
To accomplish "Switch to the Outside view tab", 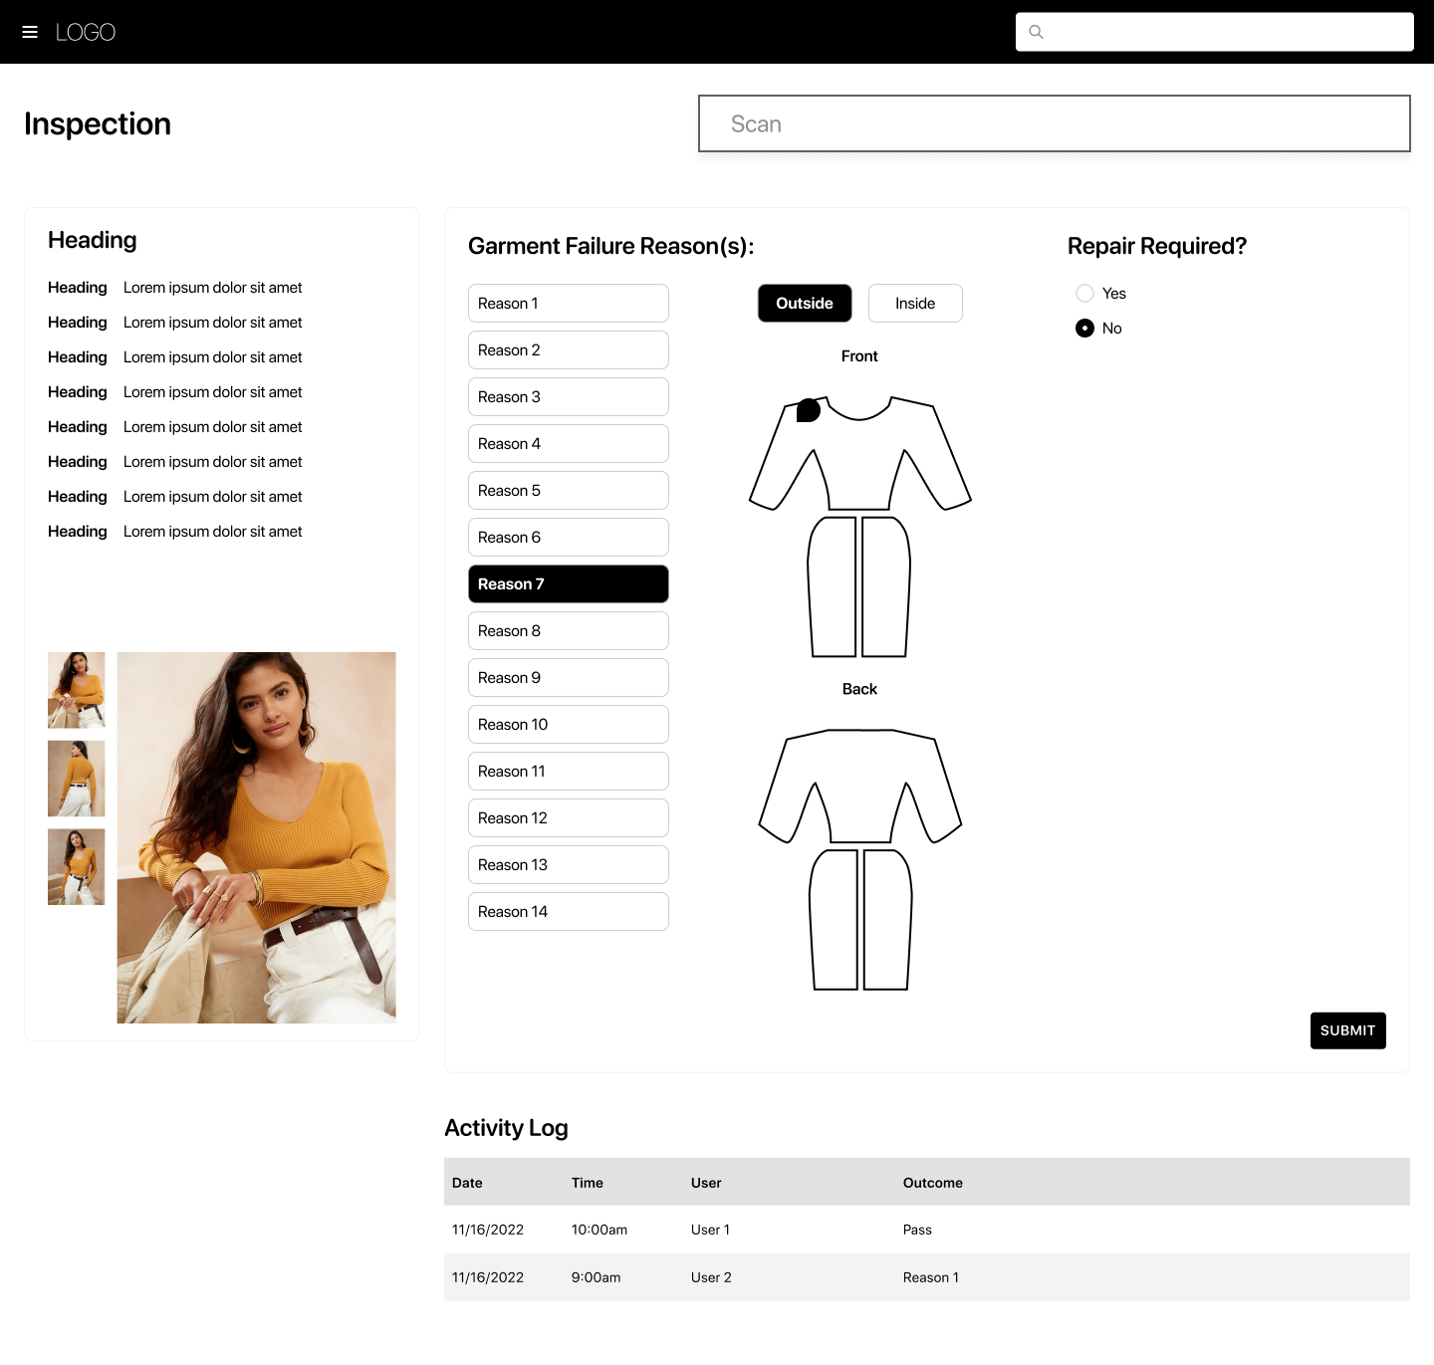I will click(x=805, y=304).
